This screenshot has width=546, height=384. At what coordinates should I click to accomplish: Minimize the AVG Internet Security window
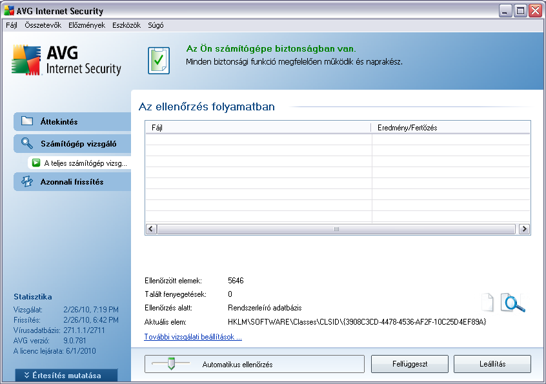[505, 11]
